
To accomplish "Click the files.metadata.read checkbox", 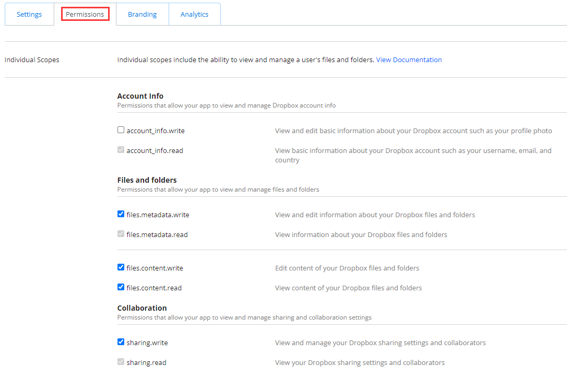I will 121,234.
